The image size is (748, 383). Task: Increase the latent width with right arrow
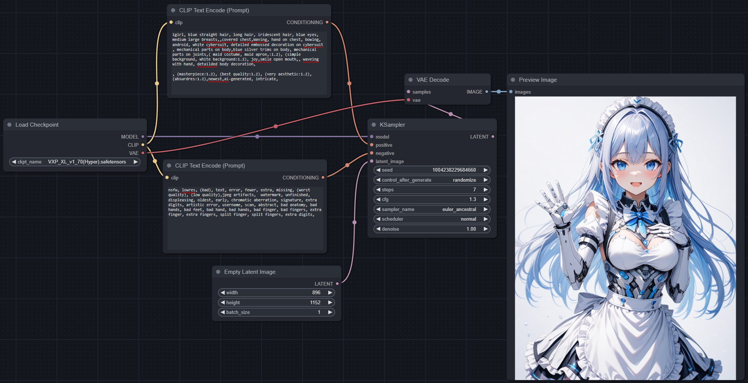click(x=330, y=293)
